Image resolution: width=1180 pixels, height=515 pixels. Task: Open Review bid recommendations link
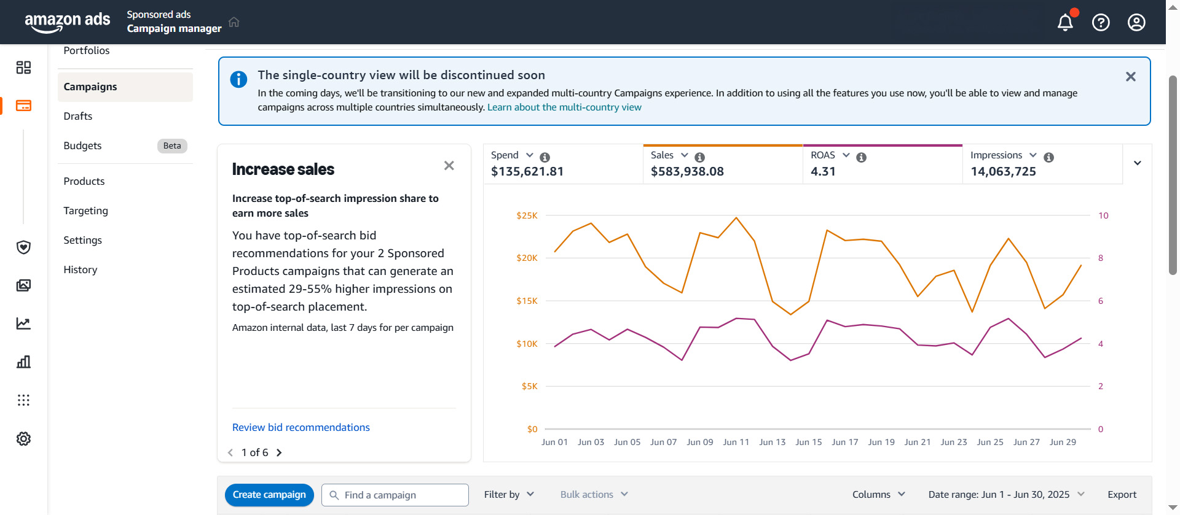click(301, 427)
